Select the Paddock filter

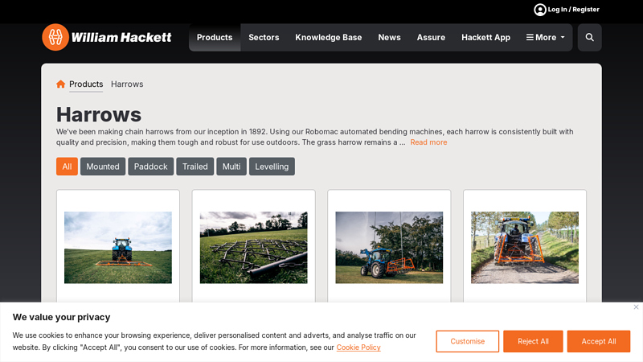click(151, 167)
